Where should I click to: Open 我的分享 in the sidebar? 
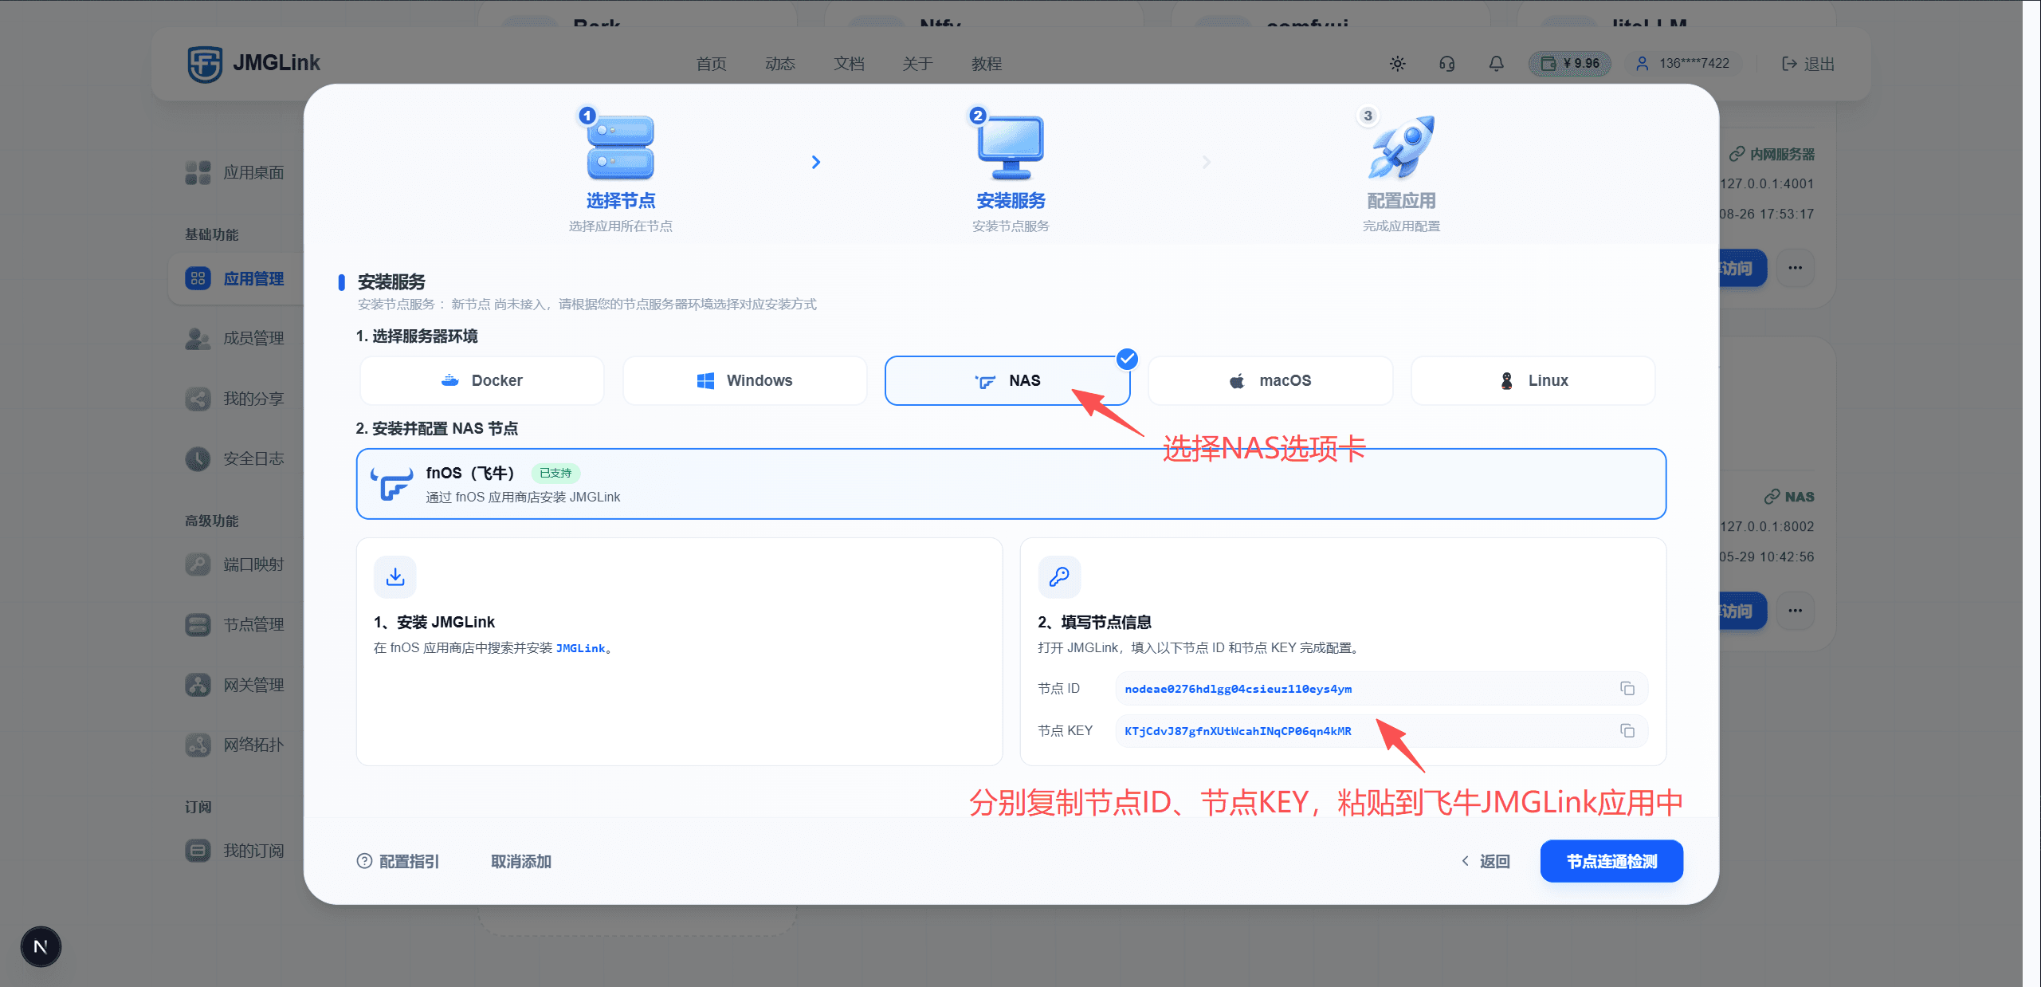click(x=235, y=399)
